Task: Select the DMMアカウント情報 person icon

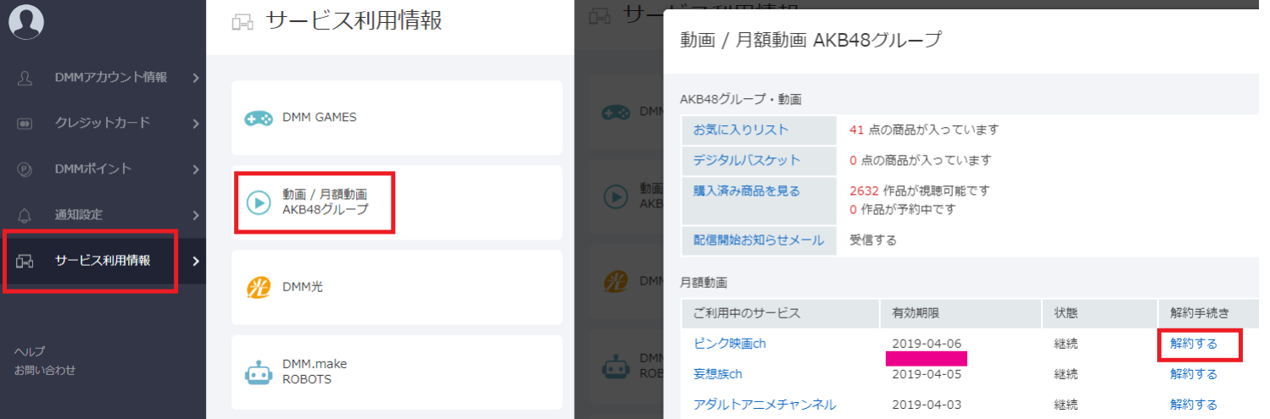Action: coord(25,78)
